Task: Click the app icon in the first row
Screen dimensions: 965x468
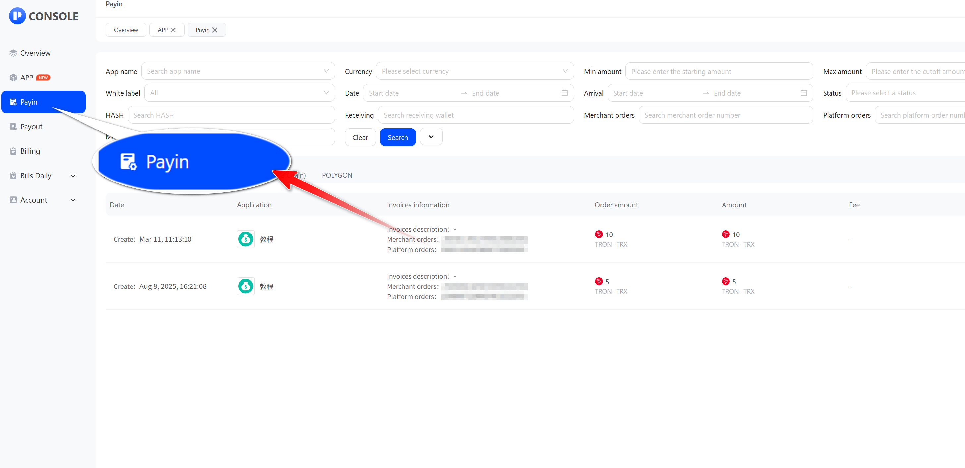Action: click(246, 239)
